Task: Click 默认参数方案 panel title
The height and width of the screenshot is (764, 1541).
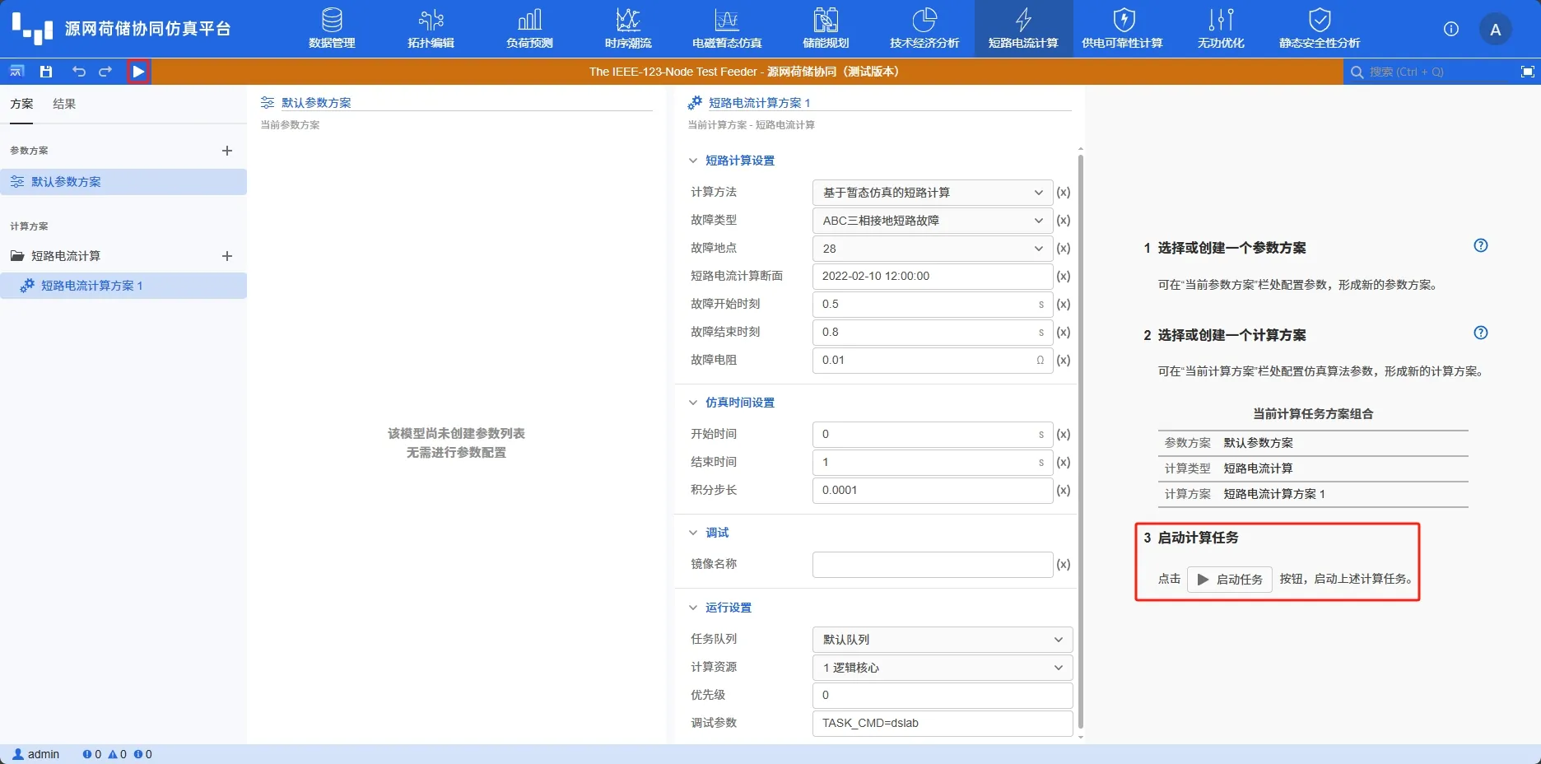Action: coord(316,103)
